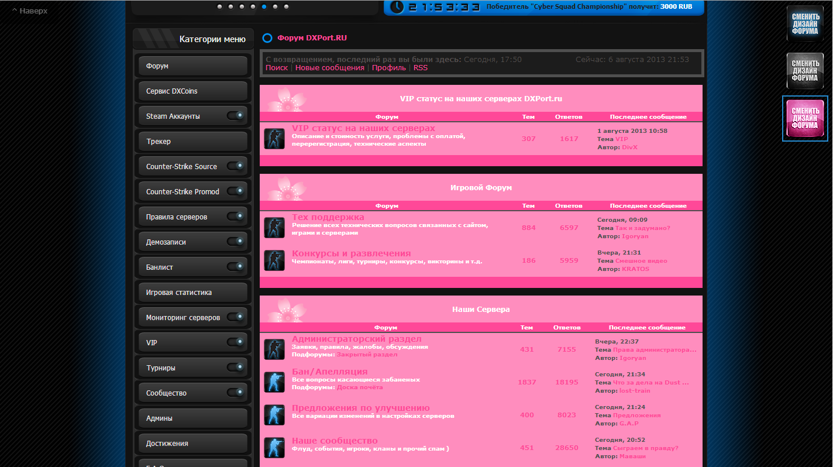Open author DivX profile
The image size is (833, 467).
[630, 147]
